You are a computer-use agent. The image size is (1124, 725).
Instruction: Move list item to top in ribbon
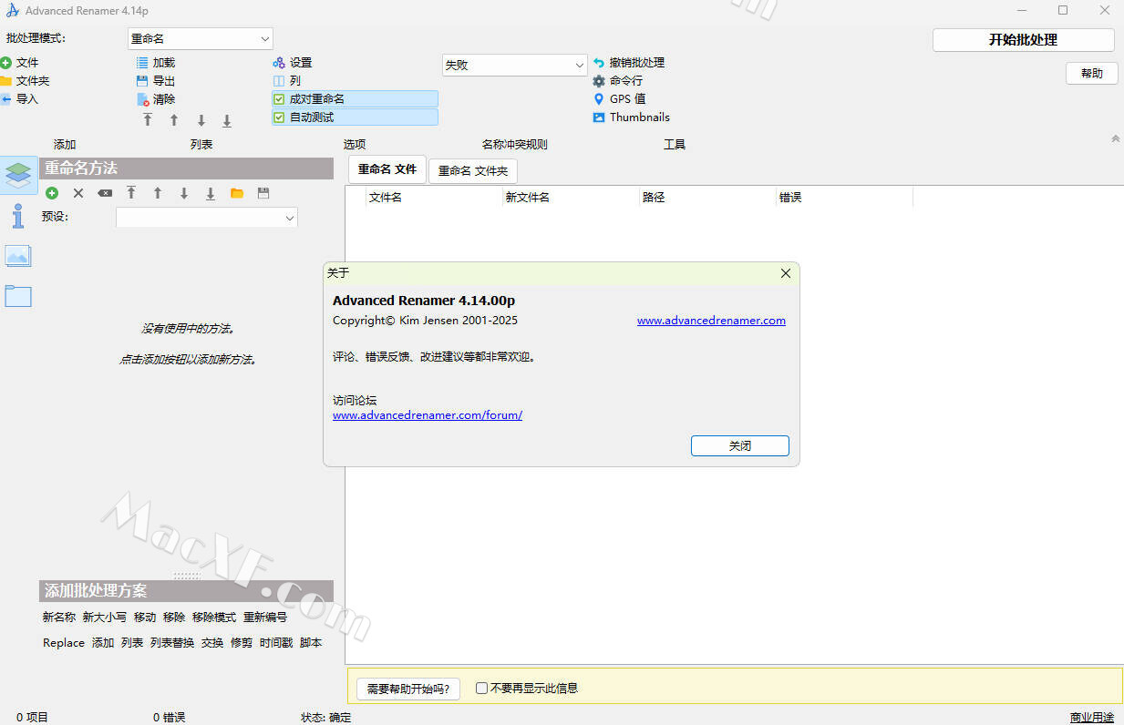click(148, 120)
